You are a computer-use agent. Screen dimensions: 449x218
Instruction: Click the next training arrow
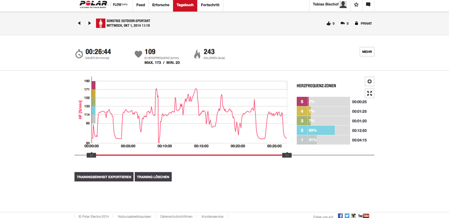click(89, 23)
